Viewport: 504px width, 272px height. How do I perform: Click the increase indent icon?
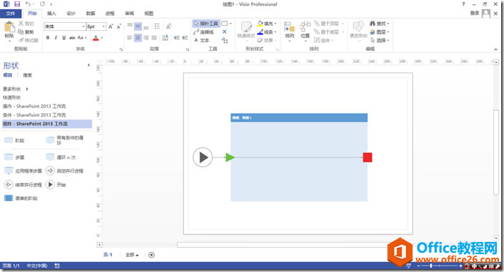click(185, 38)
